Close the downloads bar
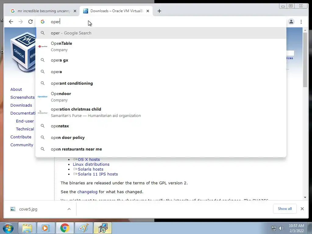The width and height of the screenshot is (312, 234). click(x=302, y=209)
